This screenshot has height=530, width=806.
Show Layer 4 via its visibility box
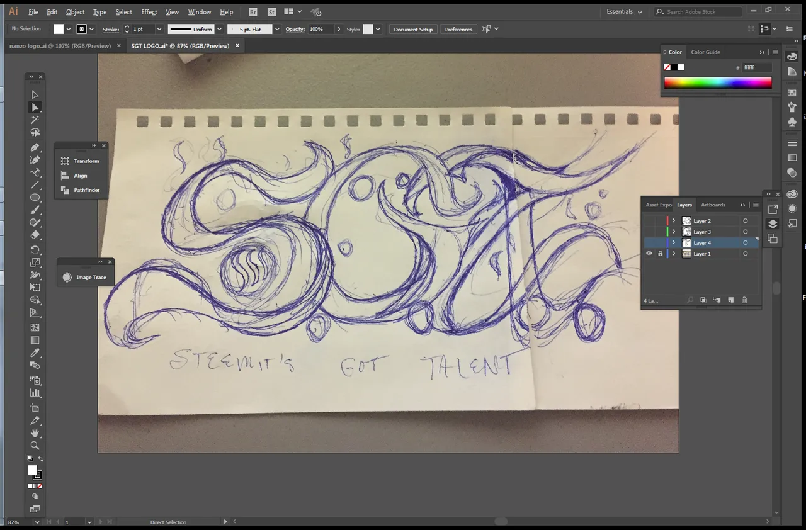649,243
